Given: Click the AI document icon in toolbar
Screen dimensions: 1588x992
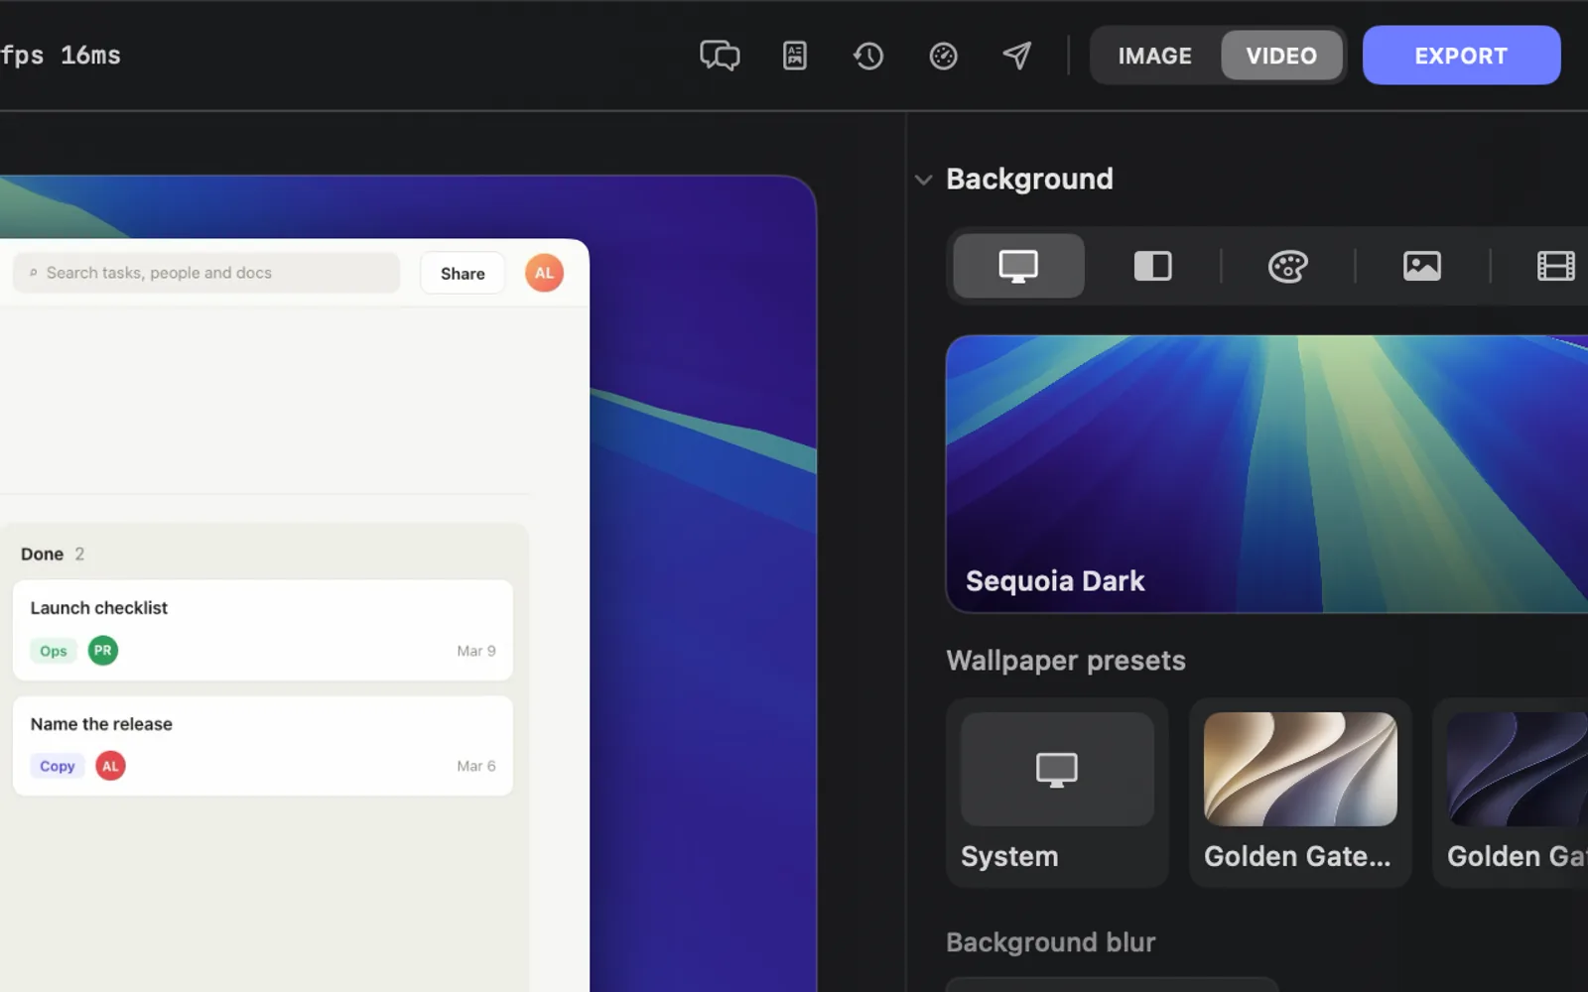Looking at the screenshot, I should pyautogui.click(x=795, y=56).
